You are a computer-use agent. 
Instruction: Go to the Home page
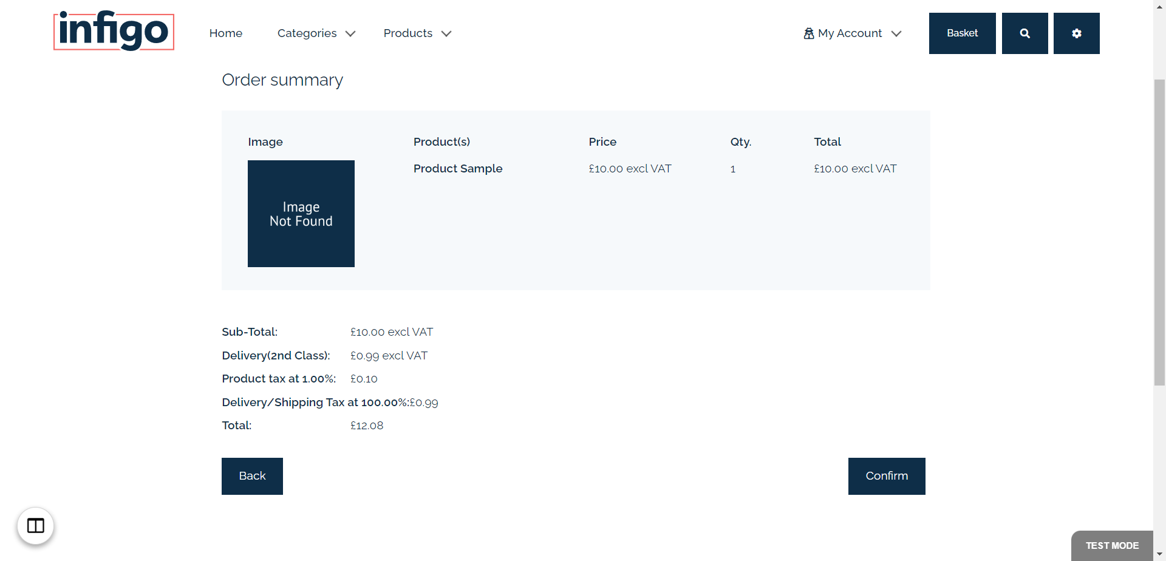pyautogui.click(x=226, y=33)
